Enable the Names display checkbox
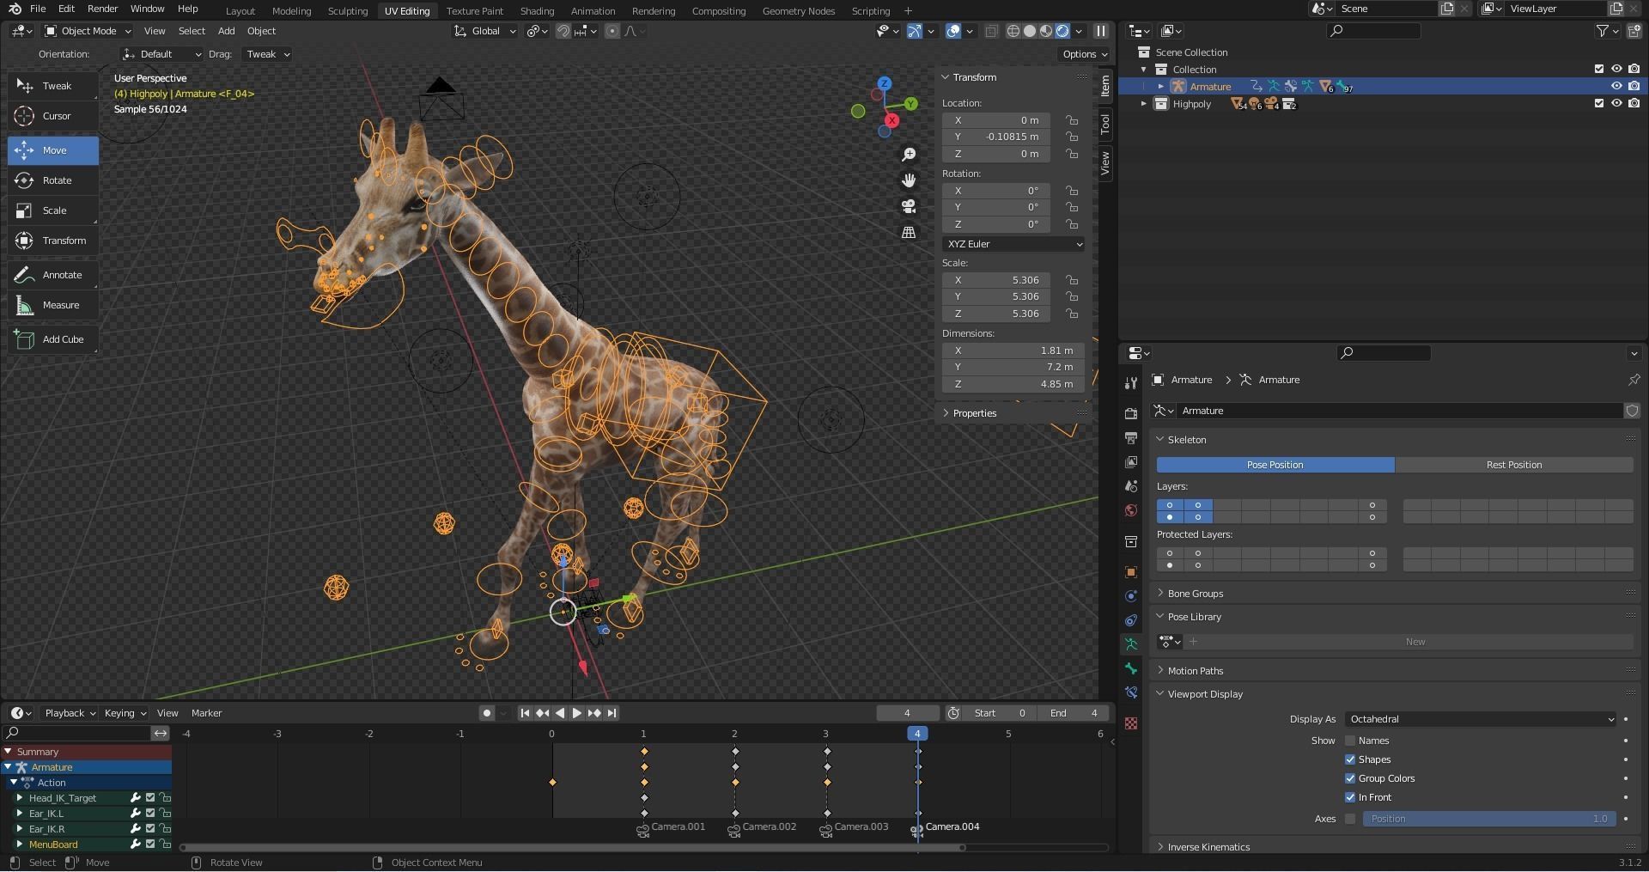1649x872 pixels. tap(1350, 741)
